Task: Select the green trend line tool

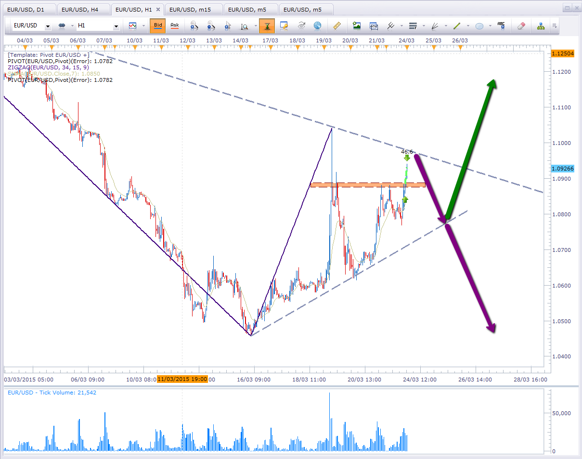Action: (457, 26)
